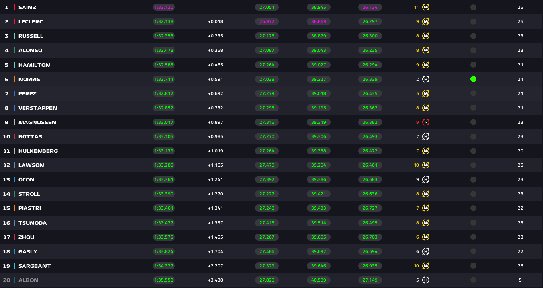The height and width of the screenshot is (288, 543).
Task: Select driver name RUSSELL
Action: (x=31, y=36)
